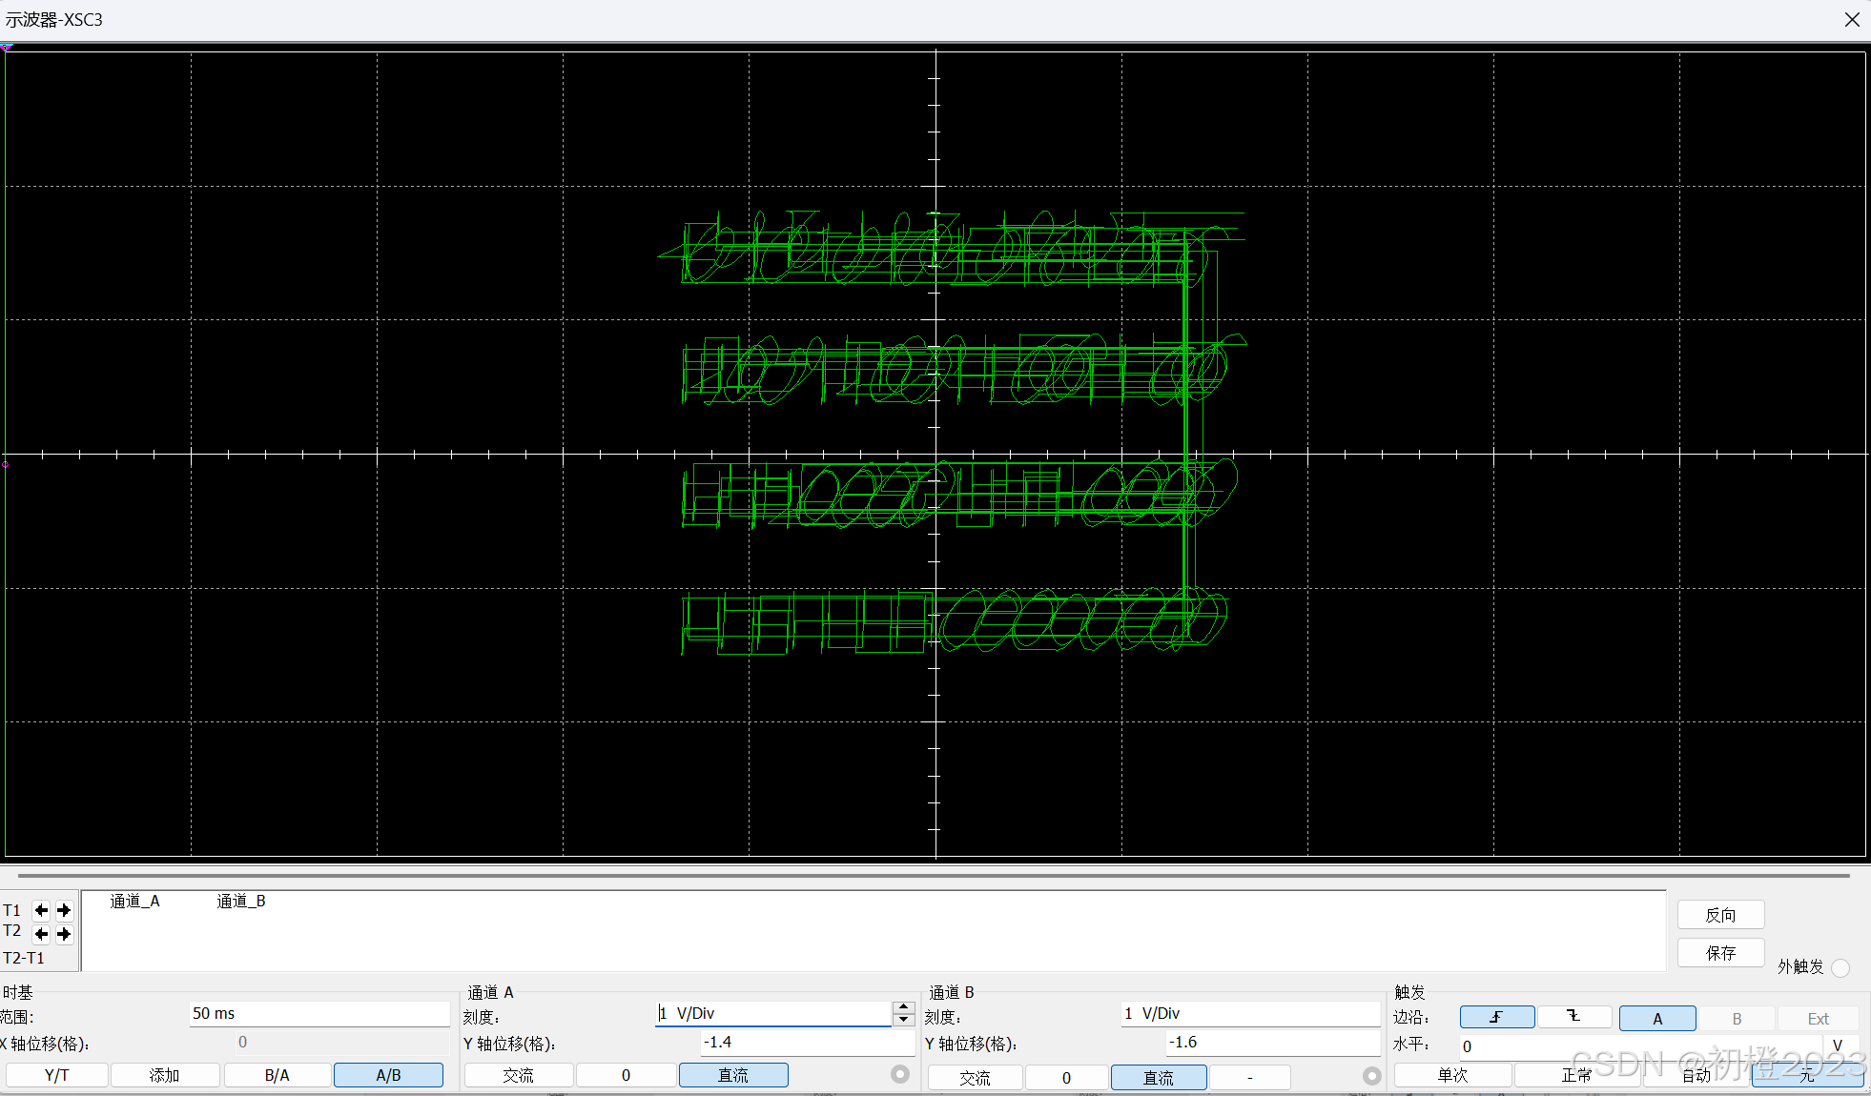
Task: Set Channel B coupling to 0
Action: [1066, 1077]
